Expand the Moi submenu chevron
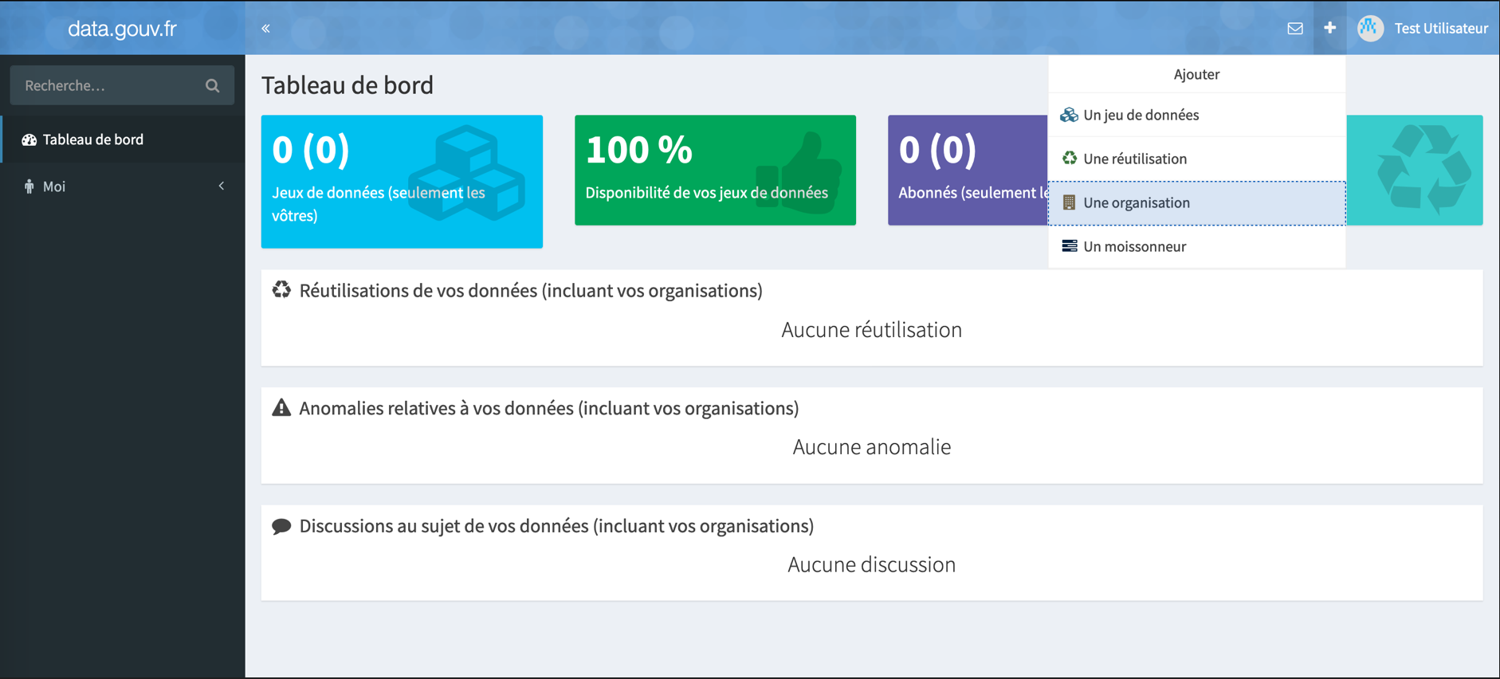Screen dimensions: 1500x679 (222, 186)
